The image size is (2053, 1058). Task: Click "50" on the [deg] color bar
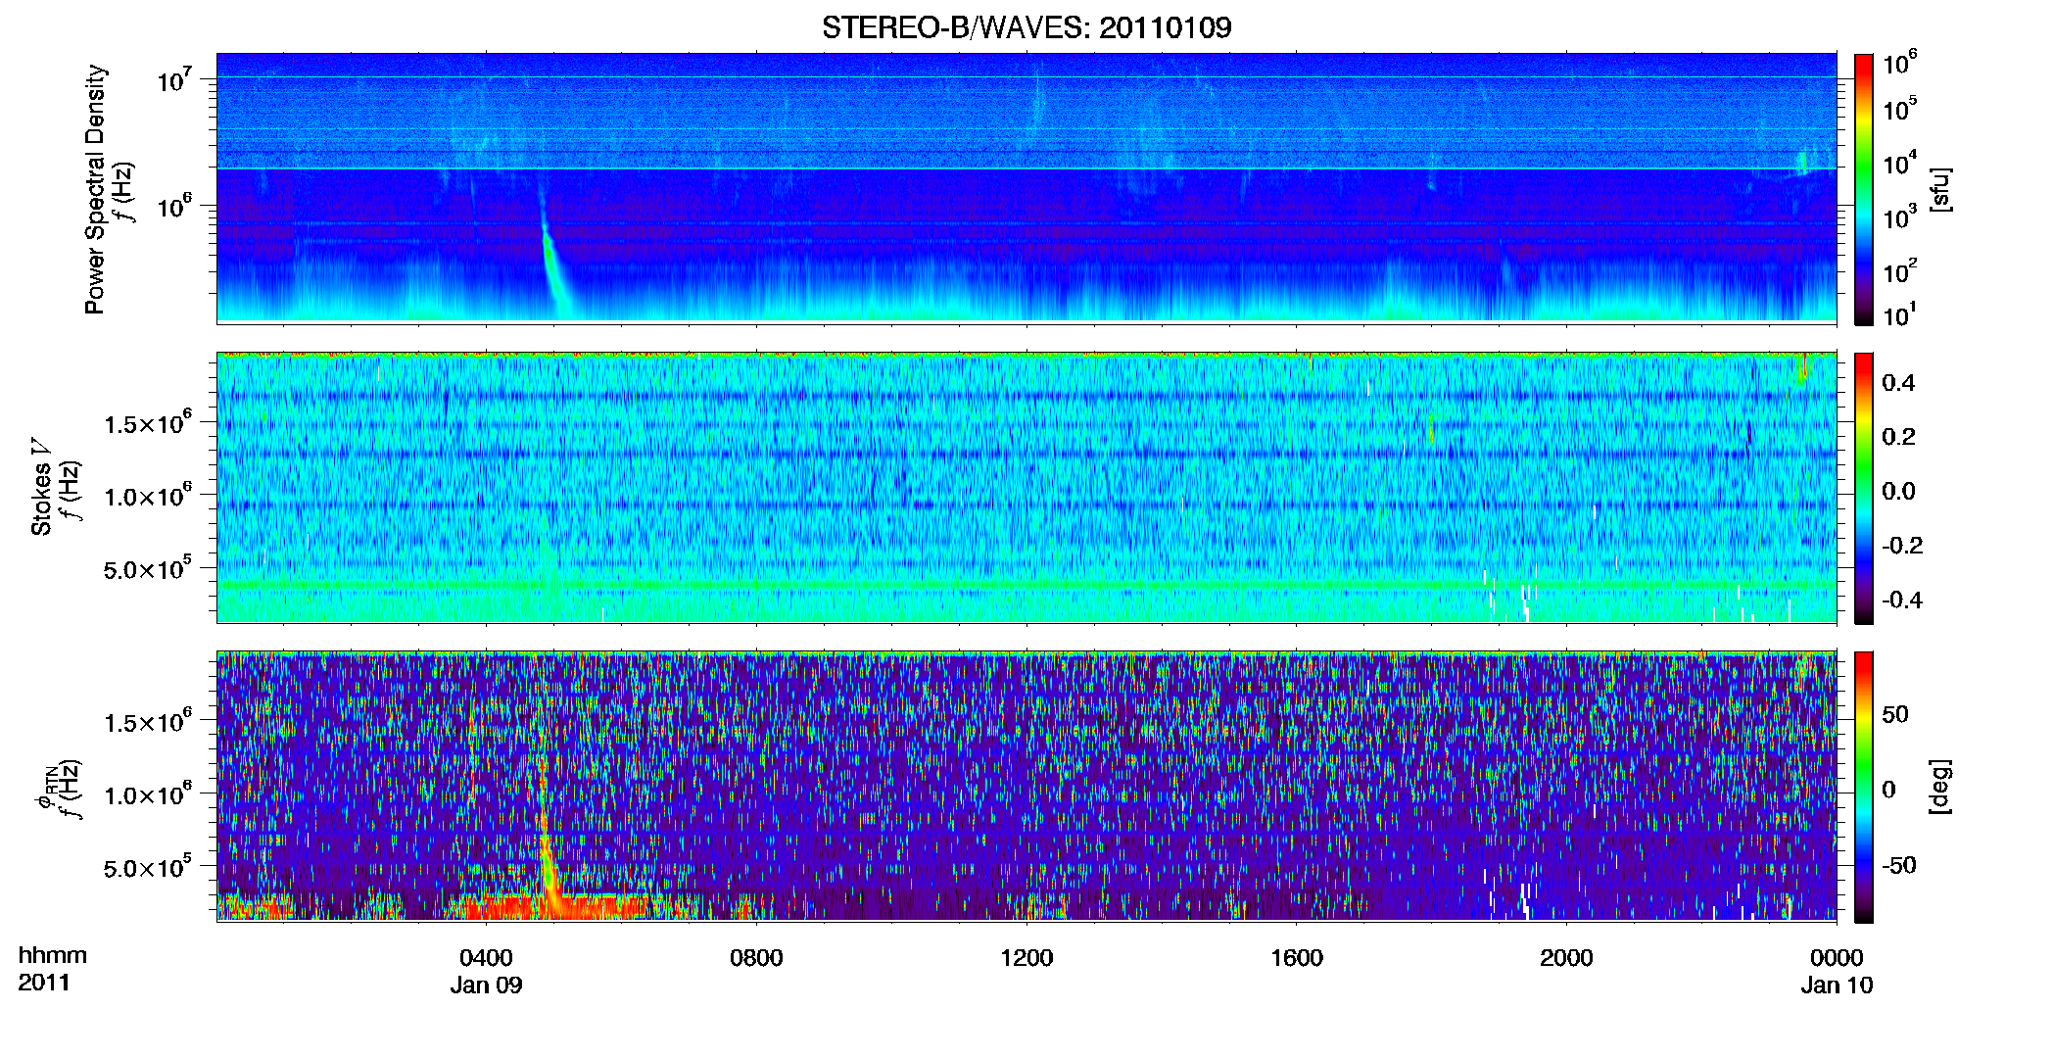pos(1895,714)
